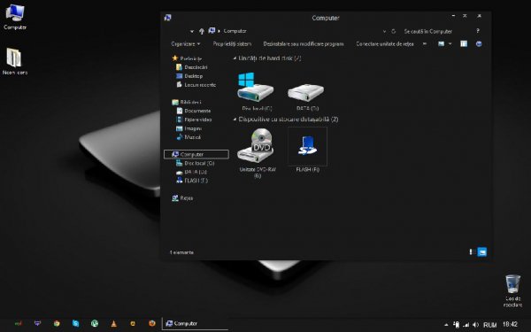Click the Computer breadcrumb in the address bar
531x332 pixels.
235,31
